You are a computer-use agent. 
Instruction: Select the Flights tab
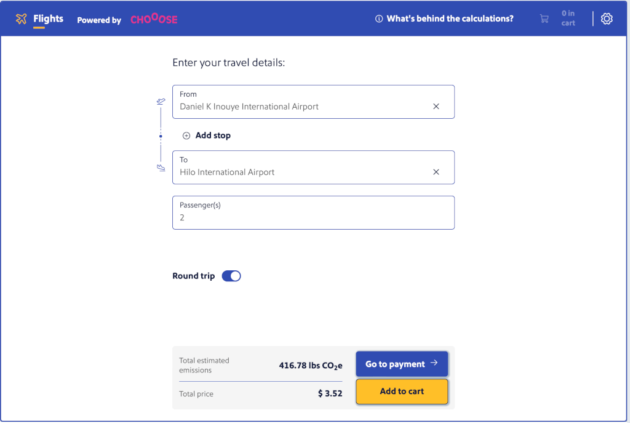point(48,18)
